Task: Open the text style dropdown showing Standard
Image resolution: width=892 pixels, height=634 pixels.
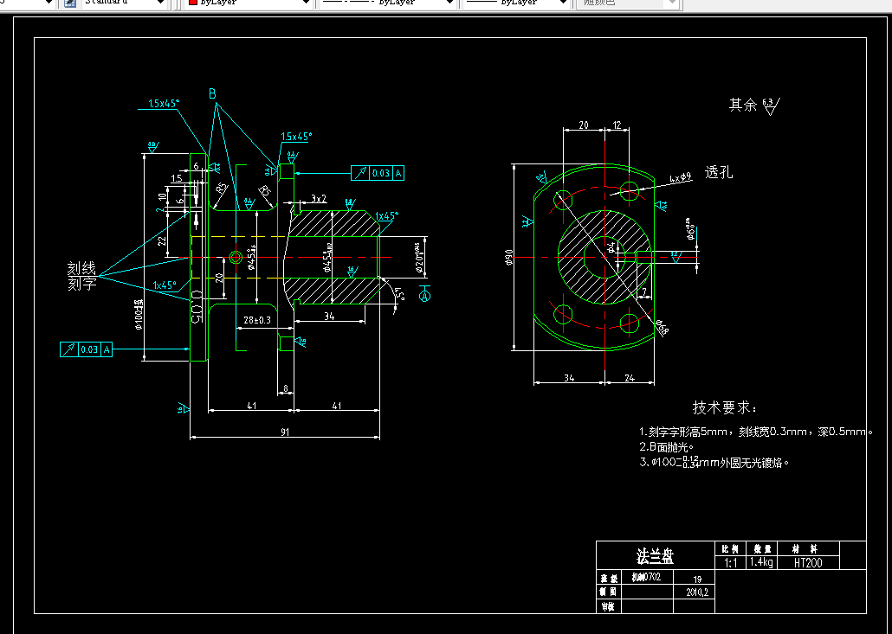Action: [126, 3]
